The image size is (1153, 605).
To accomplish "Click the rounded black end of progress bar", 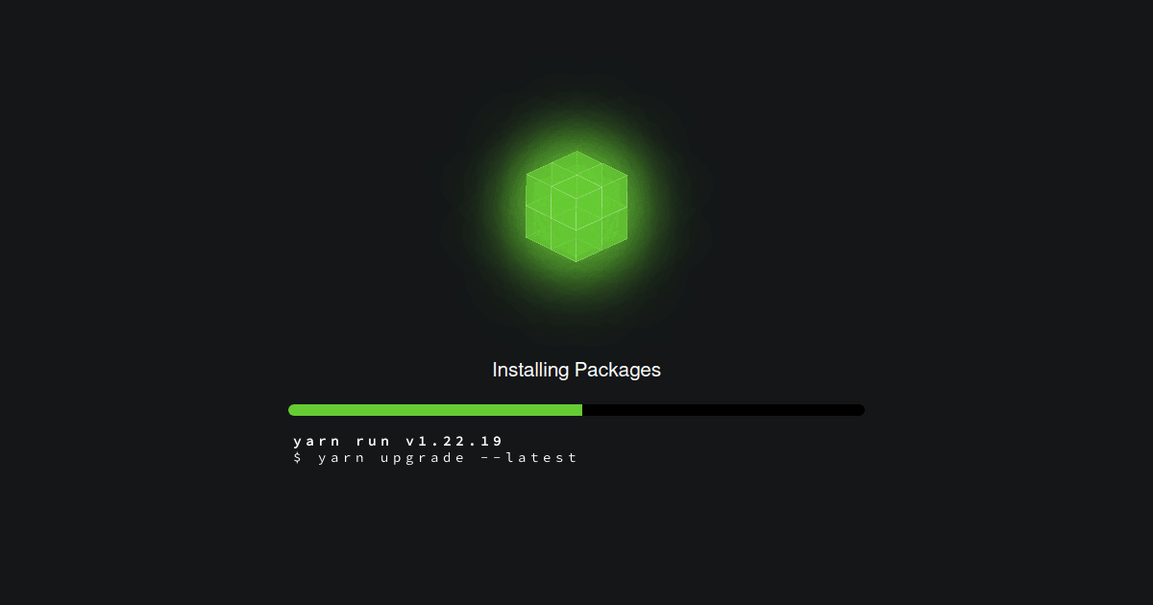I will tap(859, 410).
